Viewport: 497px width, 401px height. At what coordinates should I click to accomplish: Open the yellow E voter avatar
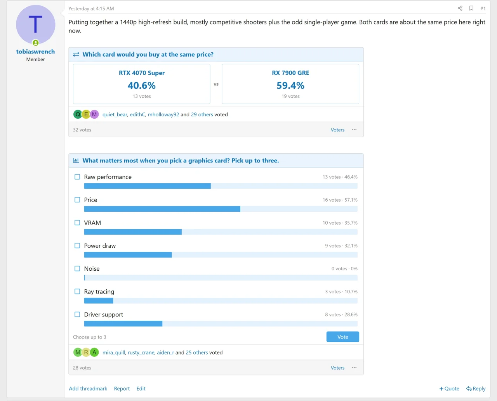tap(86, 114)
